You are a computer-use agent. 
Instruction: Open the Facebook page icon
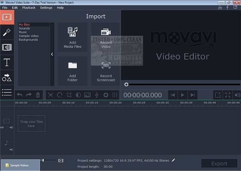(x=227, y=8)
